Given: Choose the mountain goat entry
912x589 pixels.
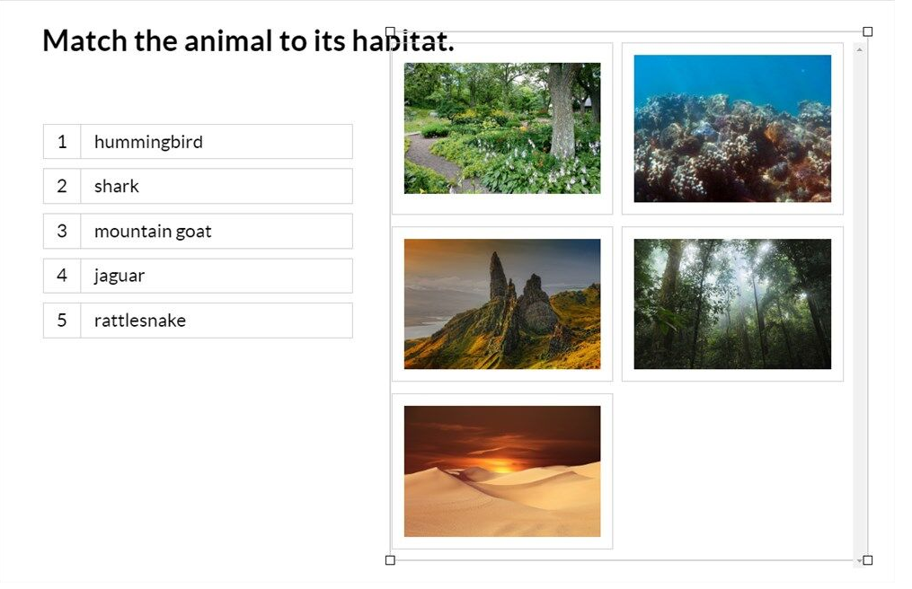Looking at the screenshot, I should tap(216, 232).
